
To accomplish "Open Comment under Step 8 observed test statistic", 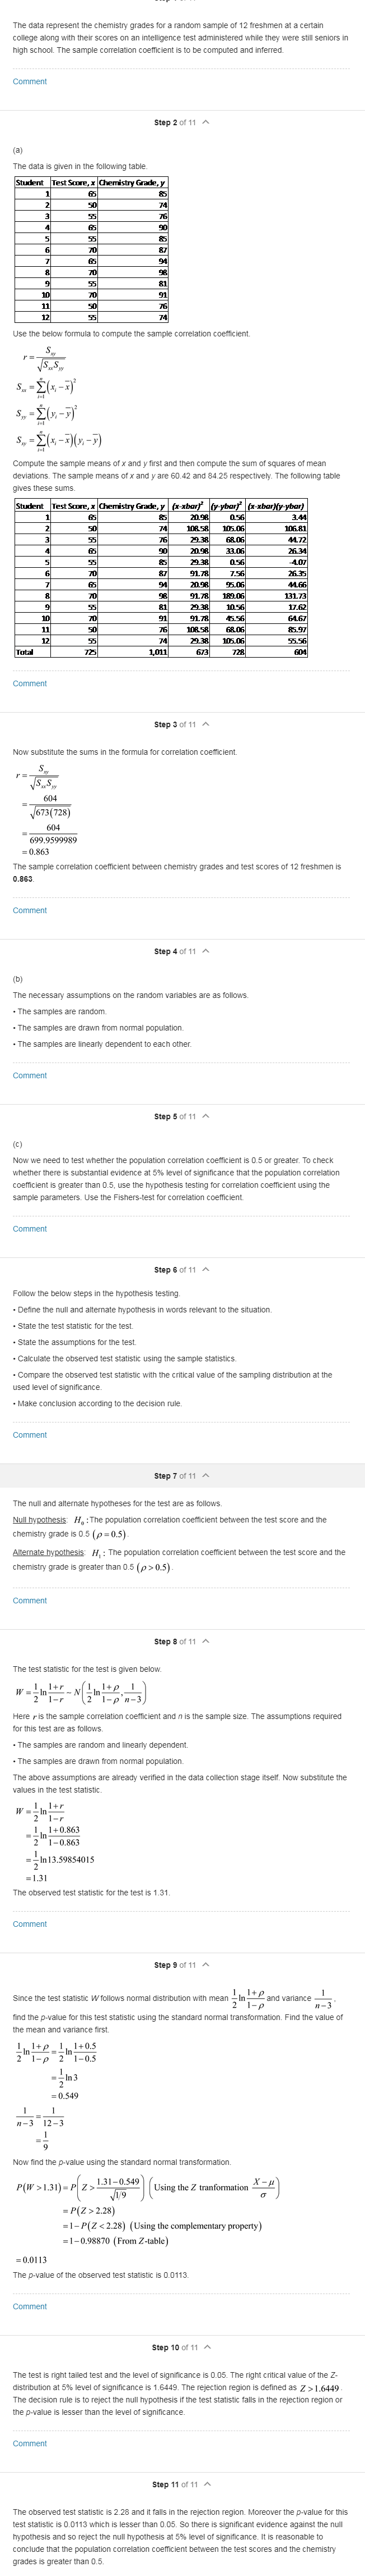I will coord(30,1925).
